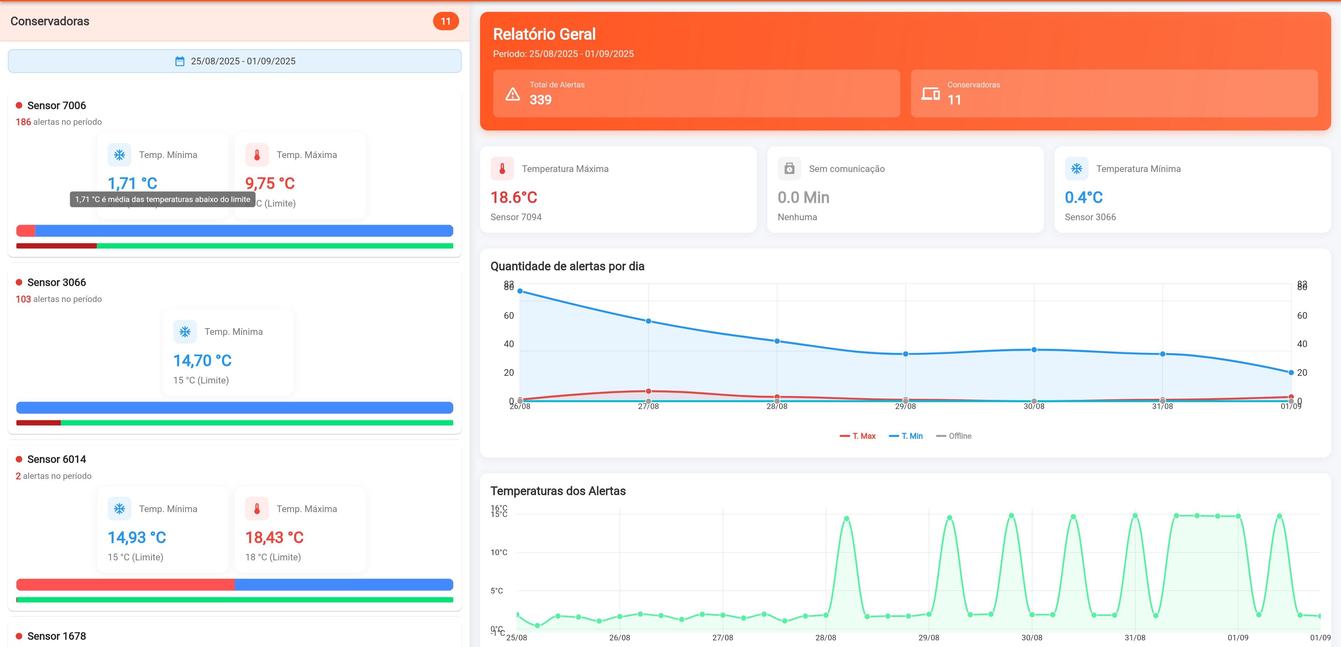Click the red-blue progress bar under Sensor 6014

tap(235, 585)
